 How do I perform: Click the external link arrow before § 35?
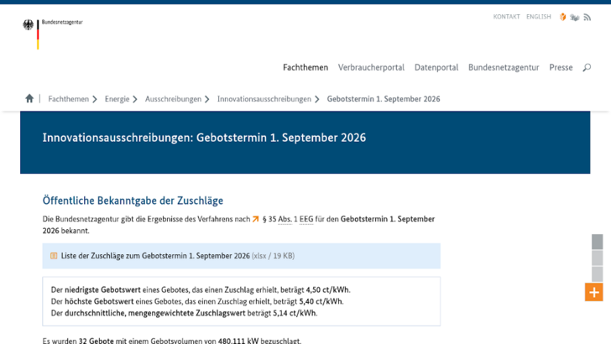point(256,219)
